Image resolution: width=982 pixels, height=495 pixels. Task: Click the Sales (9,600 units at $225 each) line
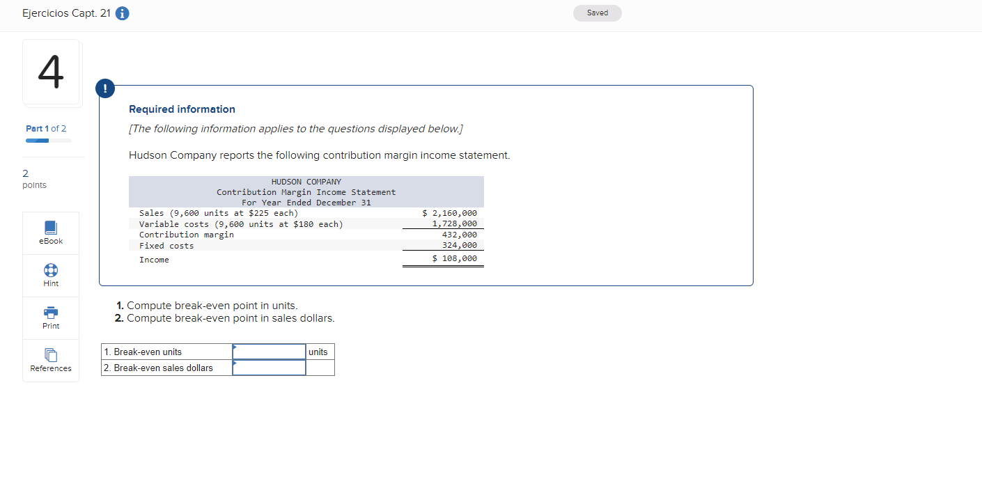click(219, 213)
